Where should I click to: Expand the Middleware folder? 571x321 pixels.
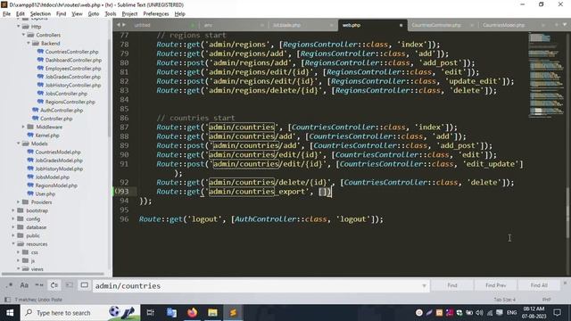click(x=23, y=127)
